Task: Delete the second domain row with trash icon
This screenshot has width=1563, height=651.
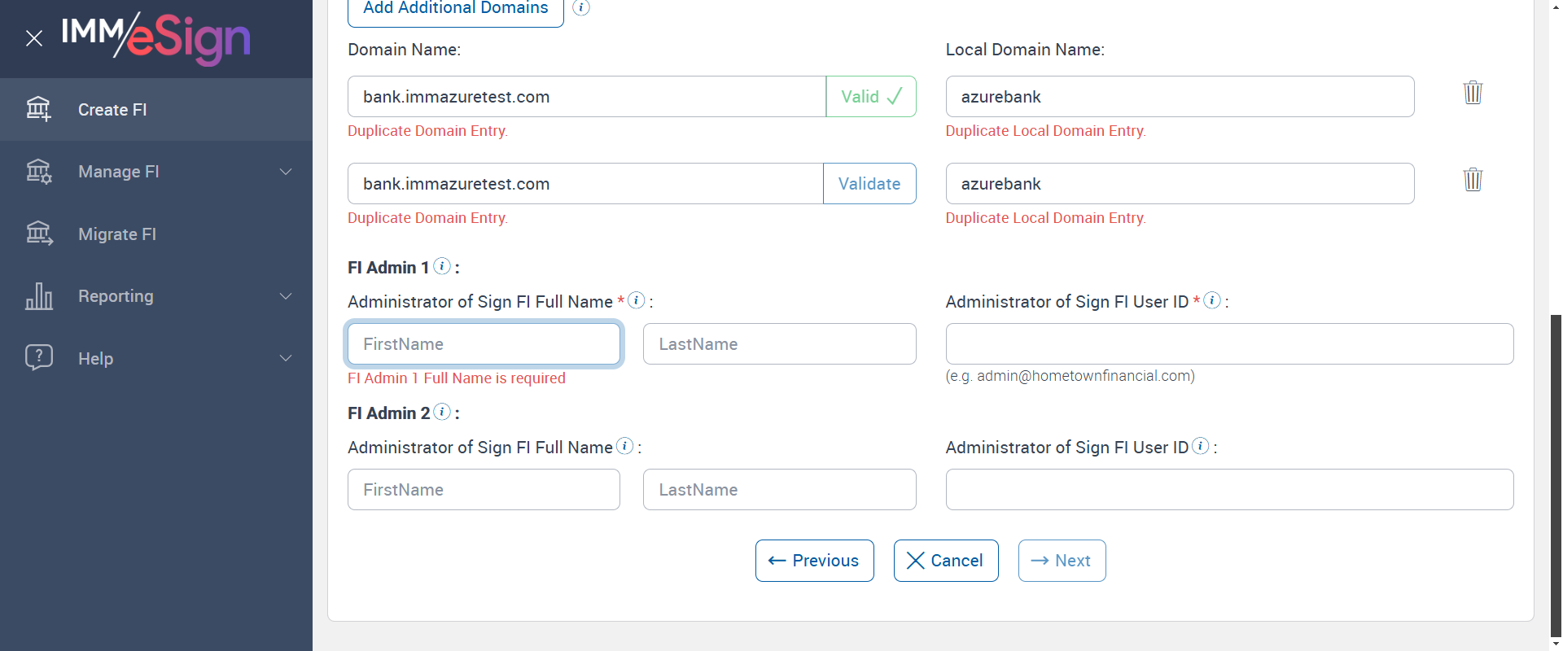Action: tap(1473, 180)
